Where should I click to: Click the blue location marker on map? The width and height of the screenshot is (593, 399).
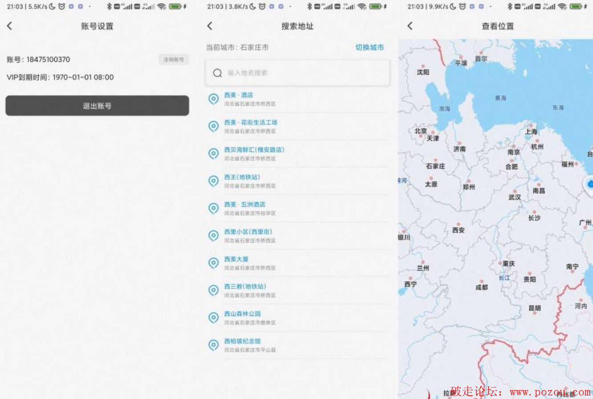pyautogui.click(x=590, y=184)
